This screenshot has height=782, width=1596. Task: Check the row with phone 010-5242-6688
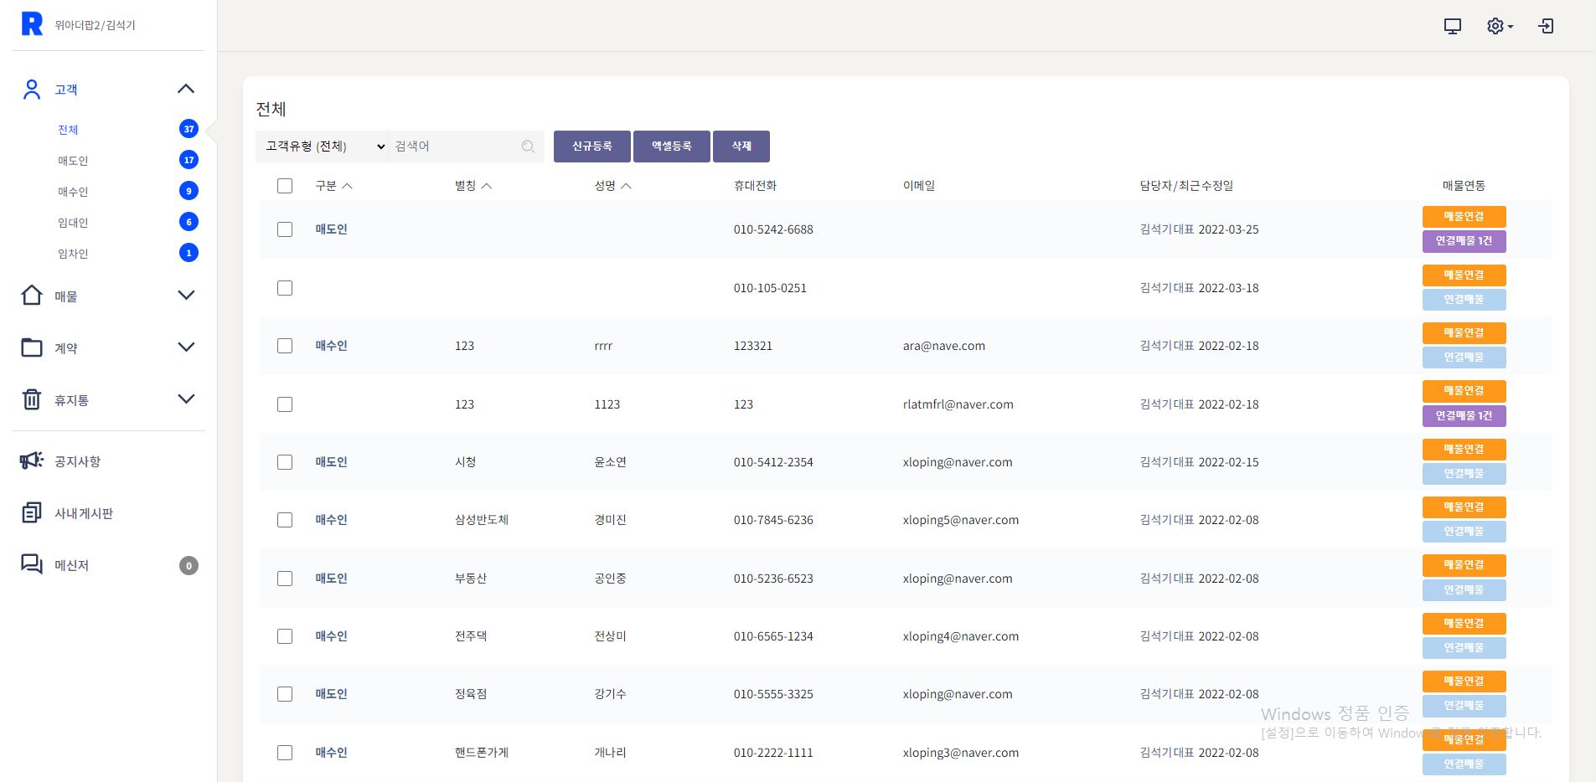point(285,229)
